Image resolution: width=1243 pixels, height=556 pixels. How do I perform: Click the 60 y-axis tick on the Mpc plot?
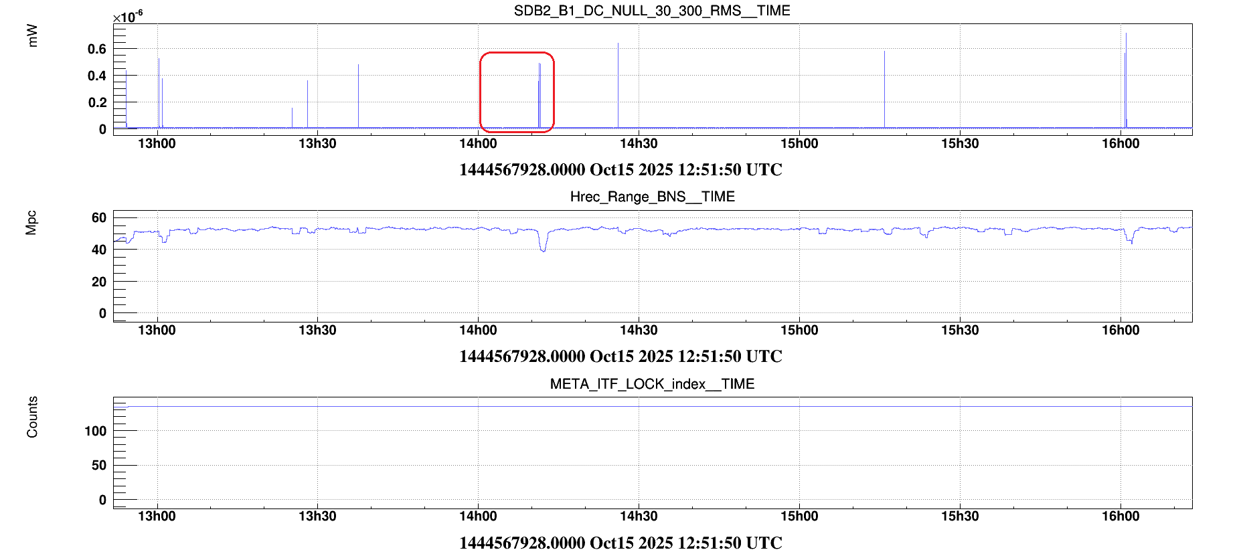pyautogui.click(x=99, y=217)
